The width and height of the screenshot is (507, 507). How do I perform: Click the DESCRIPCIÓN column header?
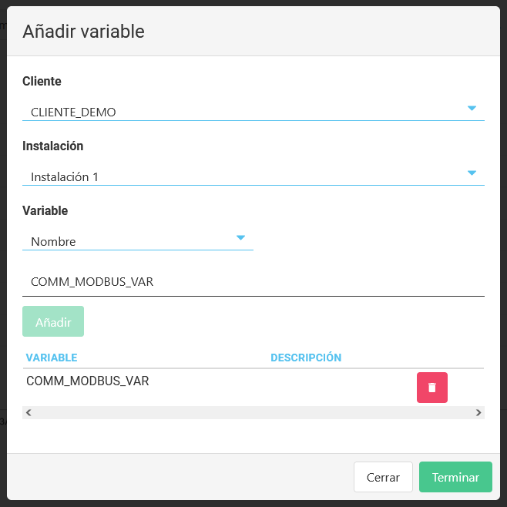[x=306, y=358]
